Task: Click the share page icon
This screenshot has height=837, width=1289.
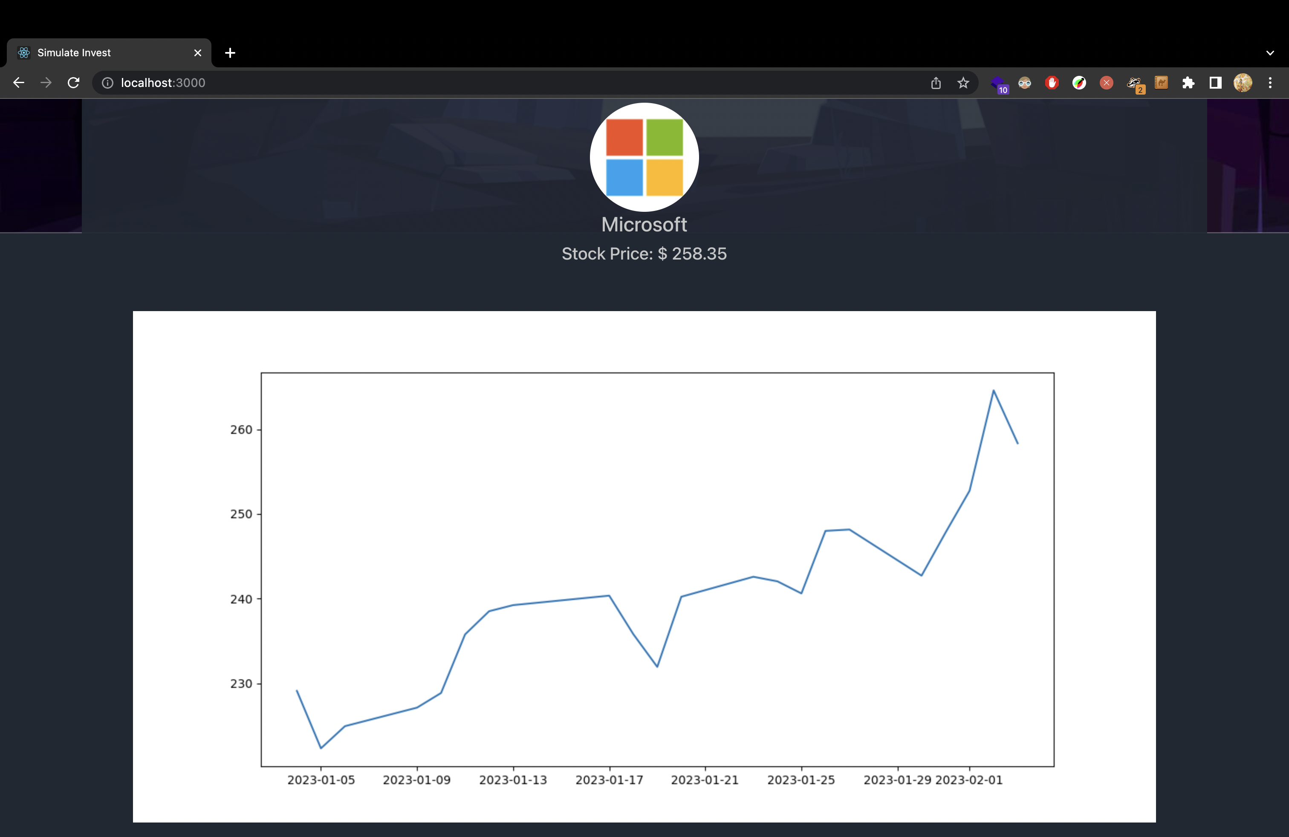Action: 936,83
